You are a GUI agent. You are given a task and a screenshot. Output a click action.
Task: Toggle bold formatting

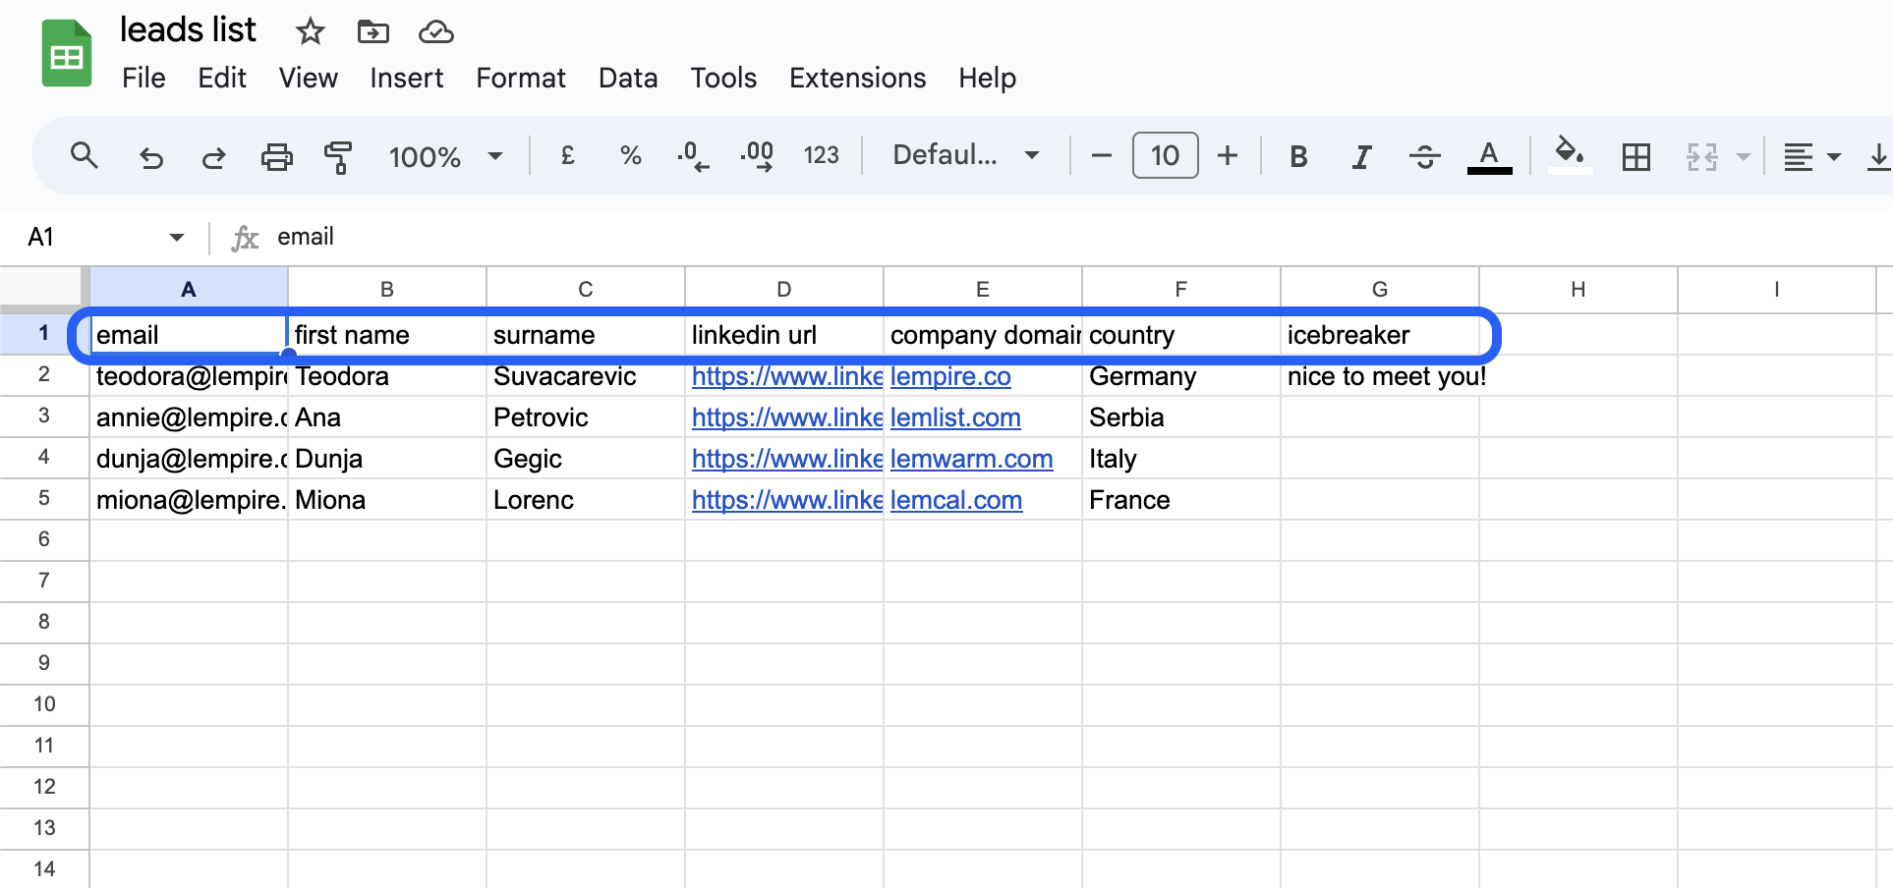pos(1298,155)
